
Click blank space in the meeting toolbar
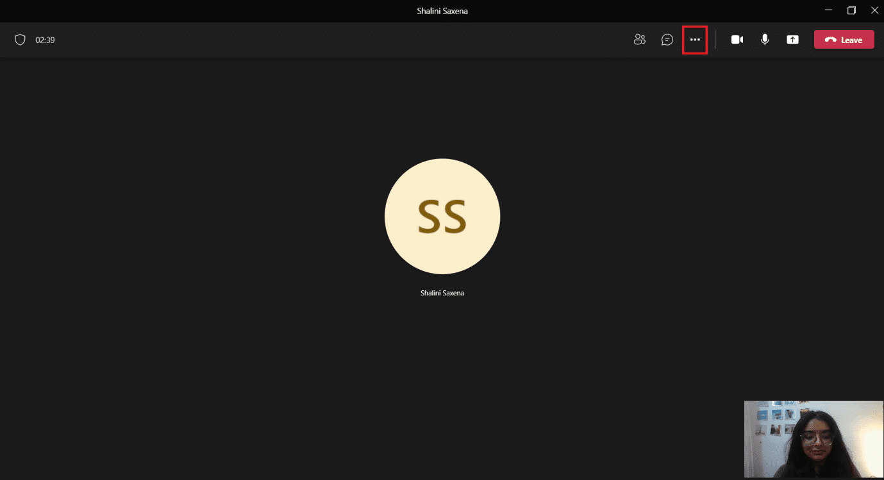[x=321, y=40]
